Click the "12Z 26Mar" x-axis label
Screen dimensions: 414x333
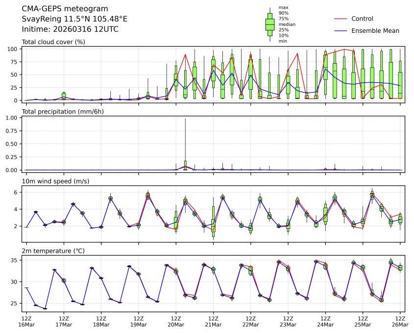tap(400, 321)
